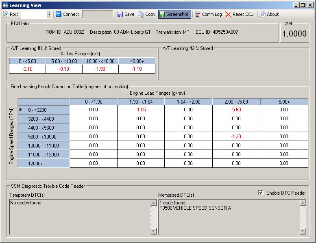Open the Comm Log
The image size is (316, 243).
click(209, 14)
